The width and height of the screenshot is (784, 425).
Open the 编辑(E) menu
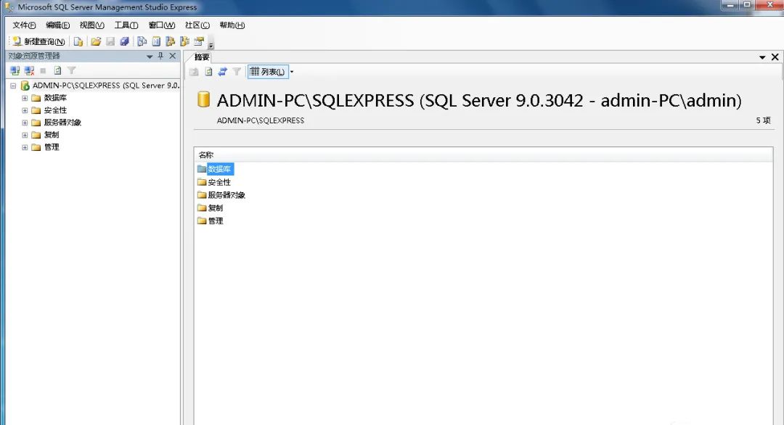coord(58,25)
